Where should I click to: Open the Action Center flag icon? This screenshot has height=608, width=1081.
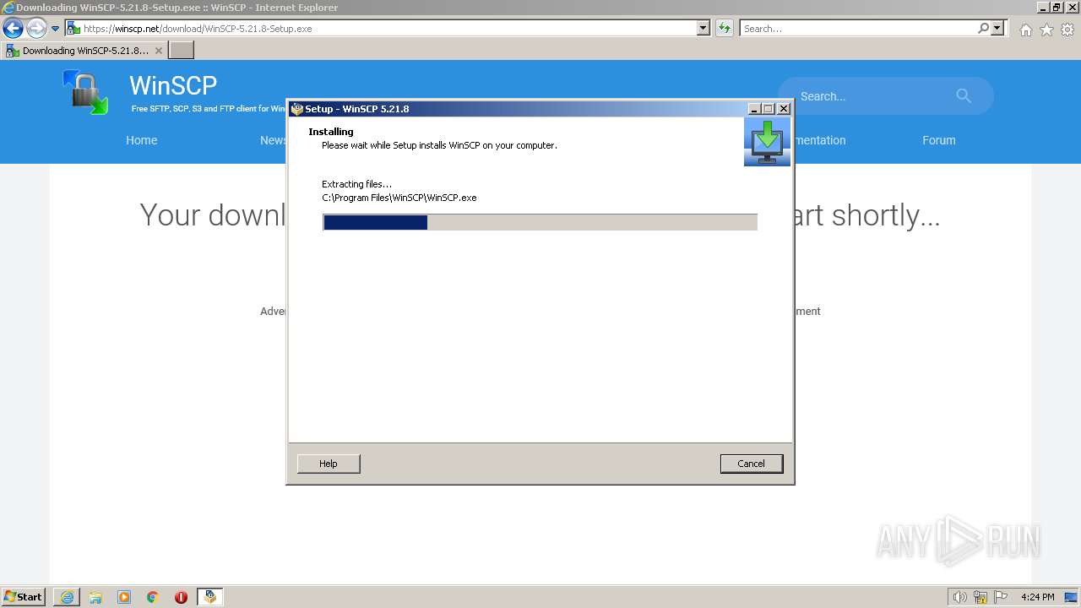click(x=1001, y=597)
